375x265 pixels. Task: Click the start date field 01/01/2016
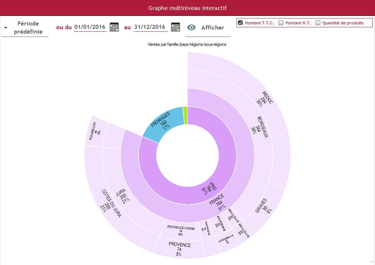(90, 27)
